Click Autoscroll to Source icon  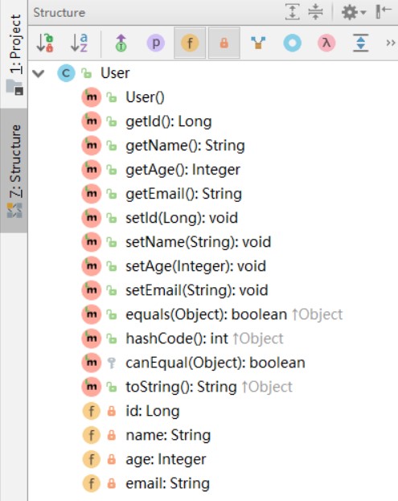coord(361,43)
